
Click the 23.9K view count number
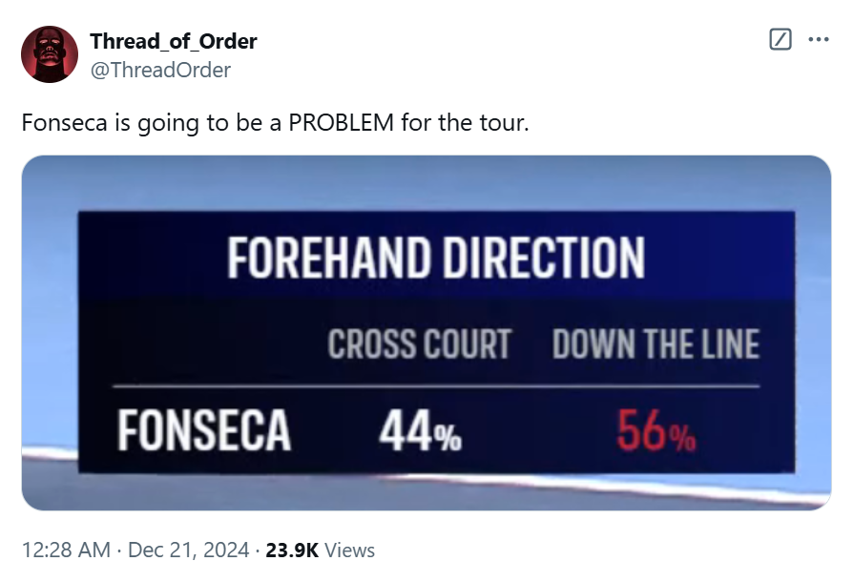coord(292,551)
